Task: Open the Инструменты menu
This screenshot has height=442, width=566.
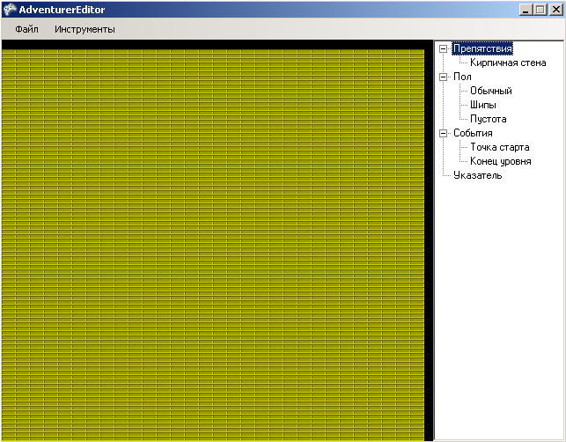Action: 85,29
